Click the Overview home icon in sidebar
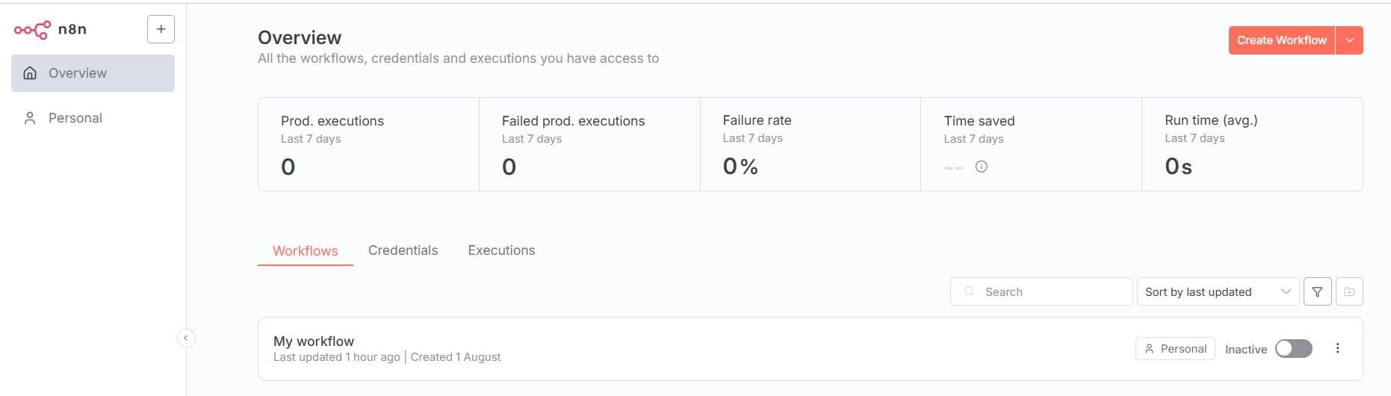Screen dimensions: 1391x396 [x=30, y=73]
